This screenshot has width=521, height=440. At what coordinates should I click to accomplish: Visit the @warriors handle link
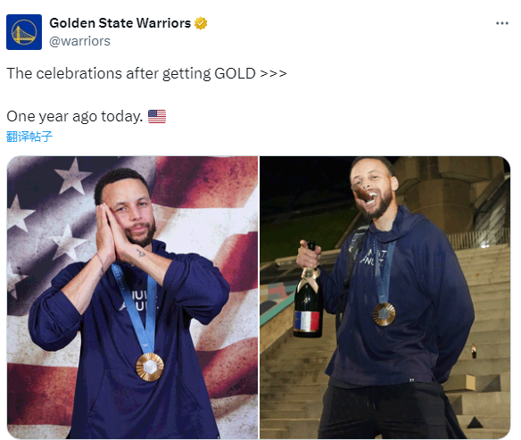79,41
